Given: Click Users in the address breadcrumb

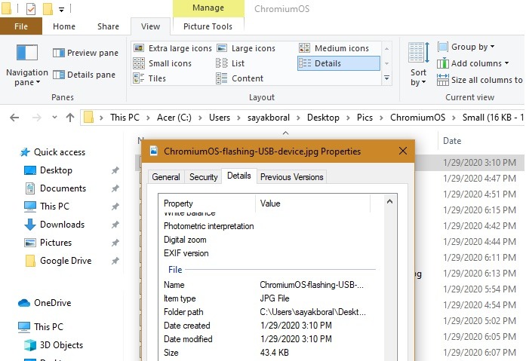Looking at the screenshot, I should (220, 118).
